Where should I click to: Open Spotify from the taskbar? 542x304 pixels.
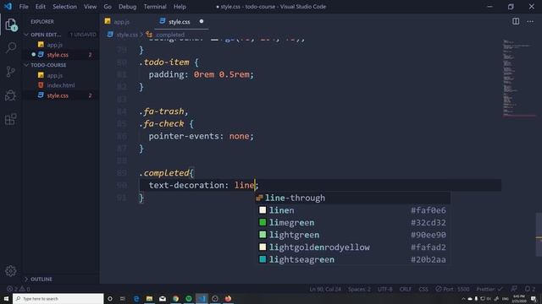tap(189, 298)
